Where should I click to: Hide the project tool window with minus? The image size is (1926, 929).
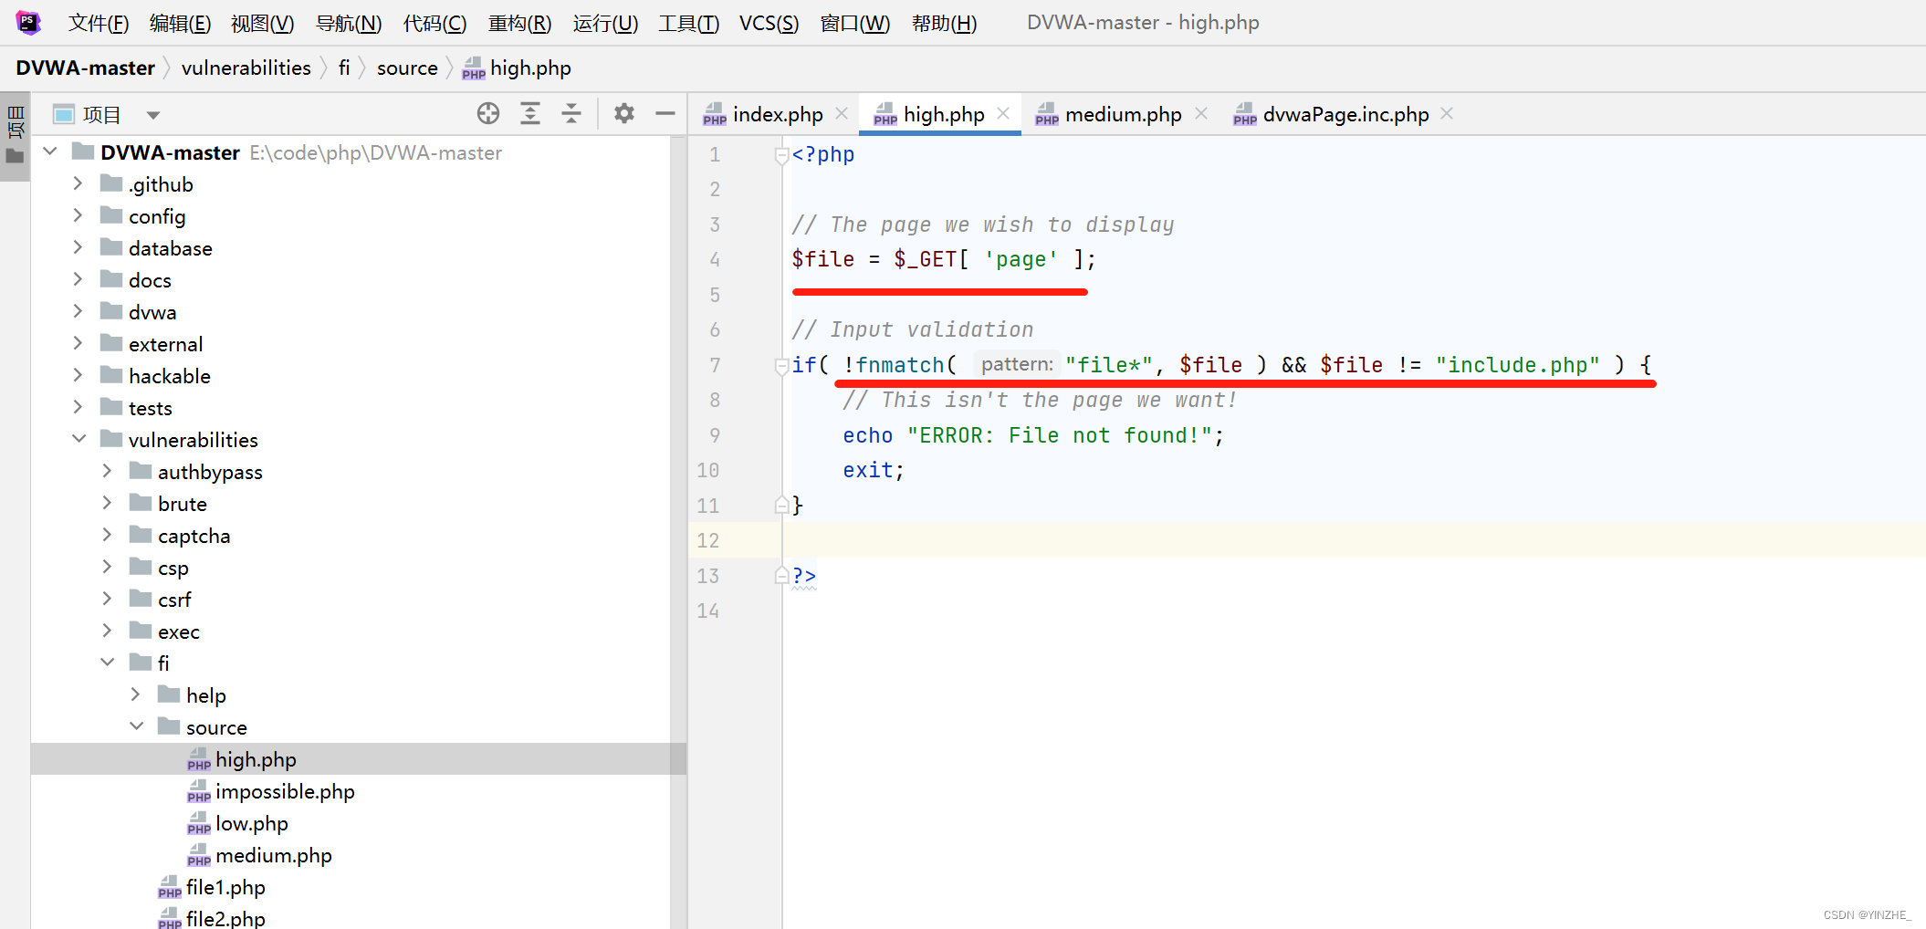pyautogui.click(x=665, y=113)
